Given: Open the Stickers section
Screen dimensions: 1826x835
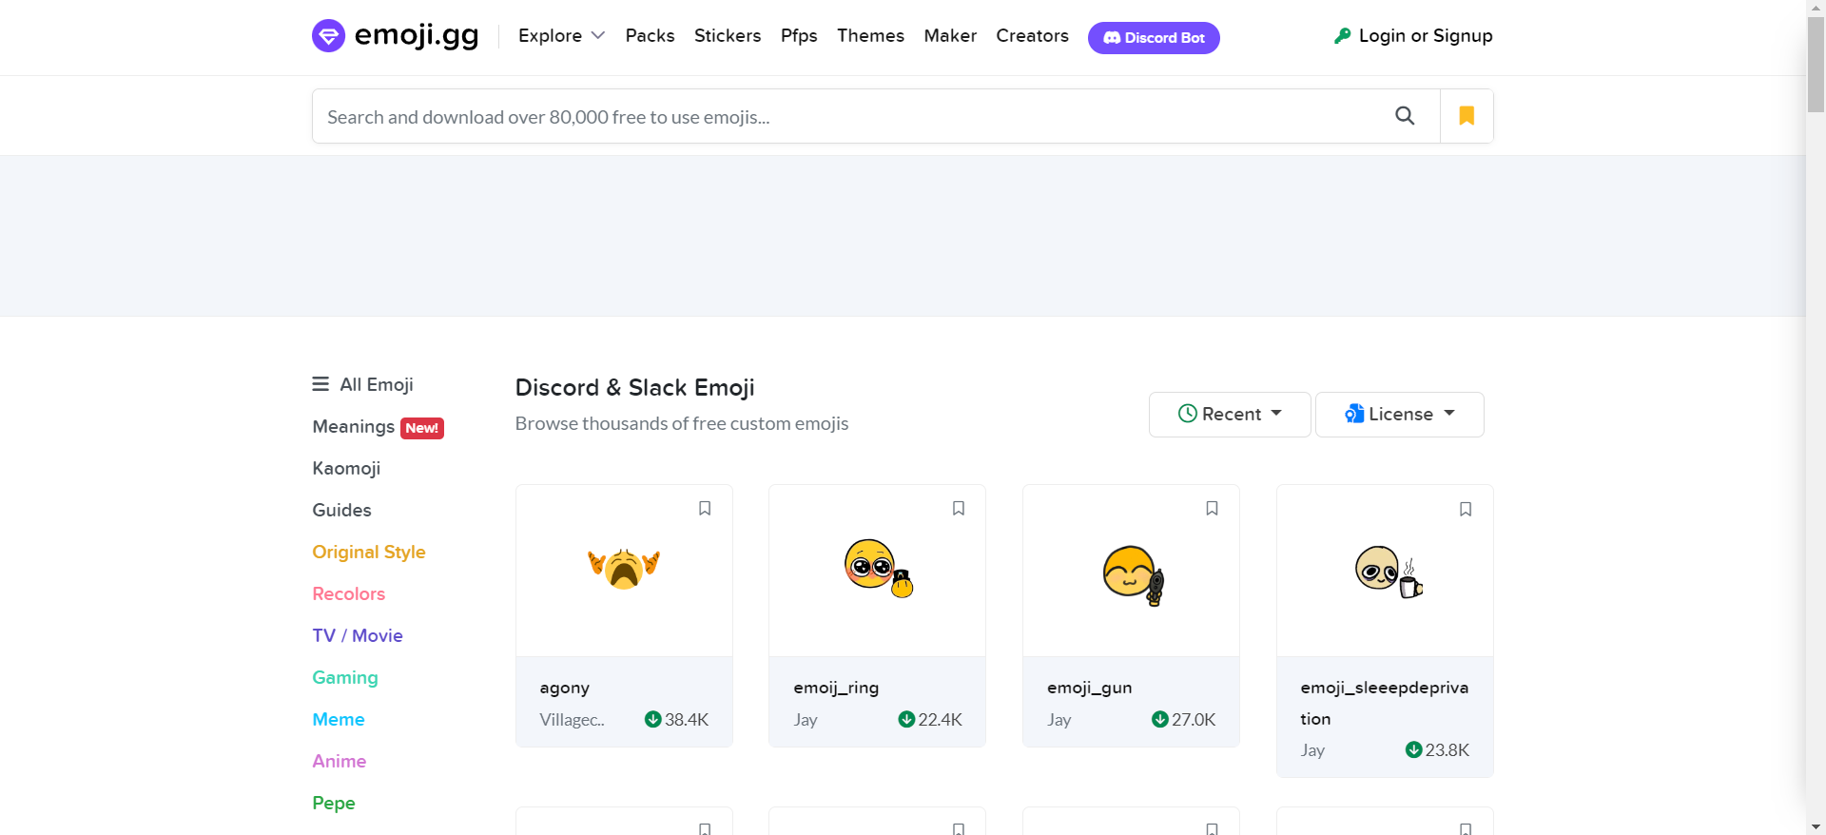Looking at the screenshot, I should pos(728,36).
